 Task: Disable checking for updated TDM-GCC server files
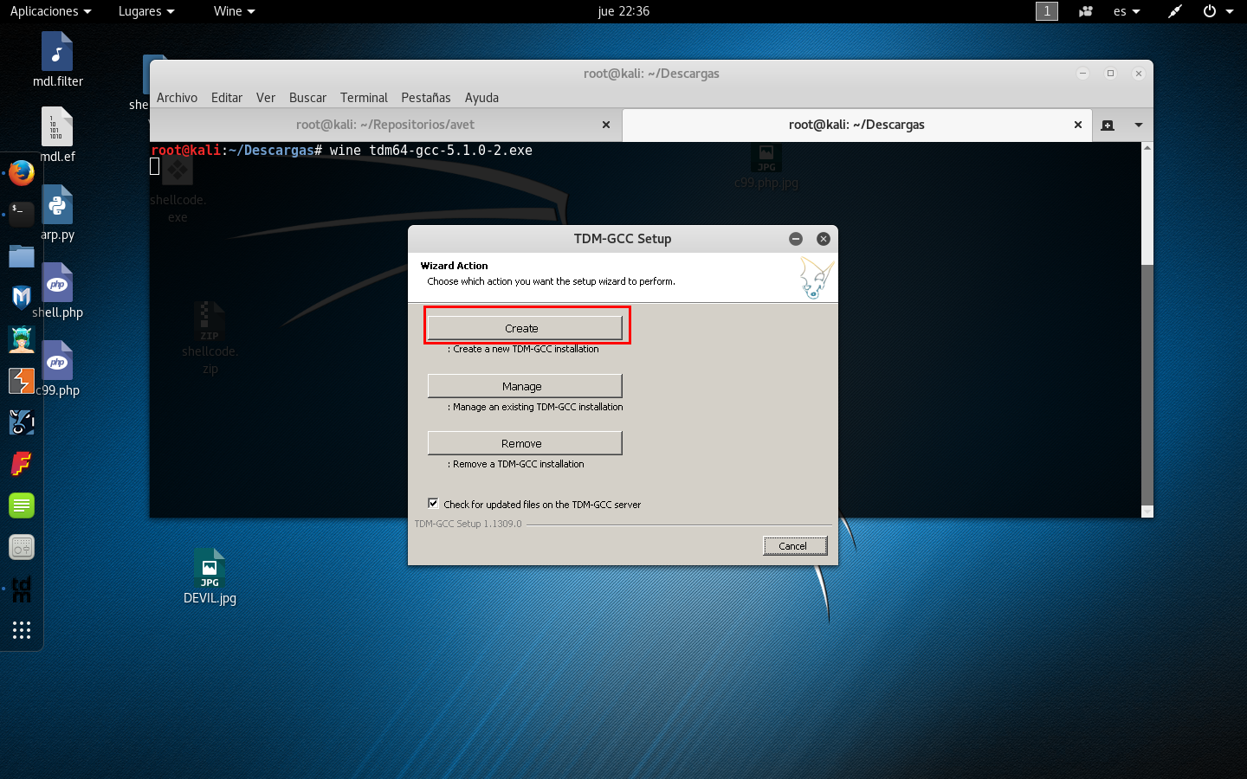click(x=433, y=503)
